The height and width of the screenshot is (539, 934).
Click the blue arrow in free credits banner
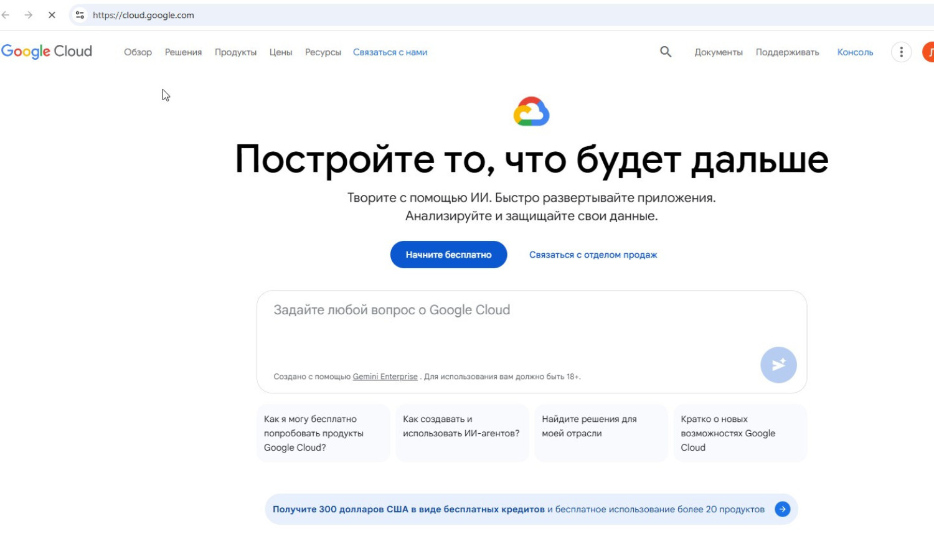[782, 509]
